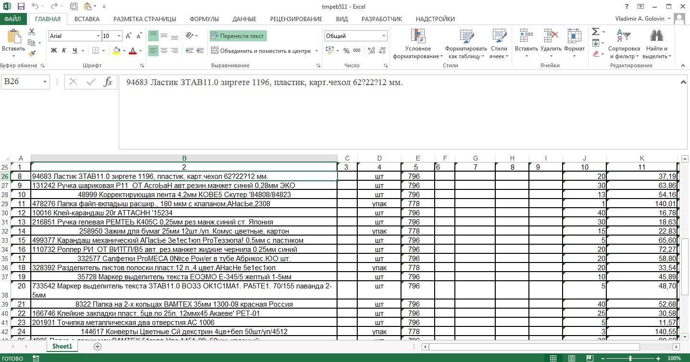Open Найти и выделить menu

point(656,44)
